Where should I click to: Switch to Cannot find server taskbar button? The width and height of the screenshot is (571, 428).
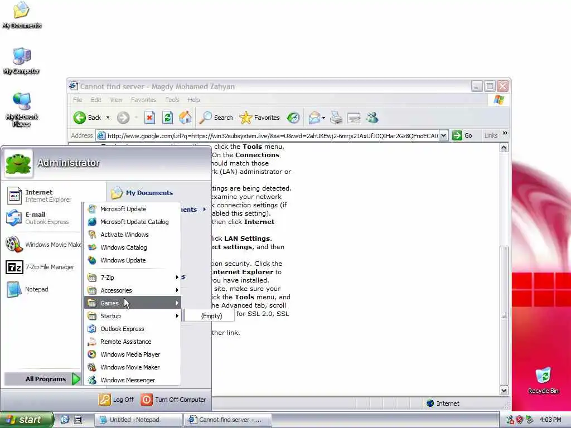coord(228,420)
